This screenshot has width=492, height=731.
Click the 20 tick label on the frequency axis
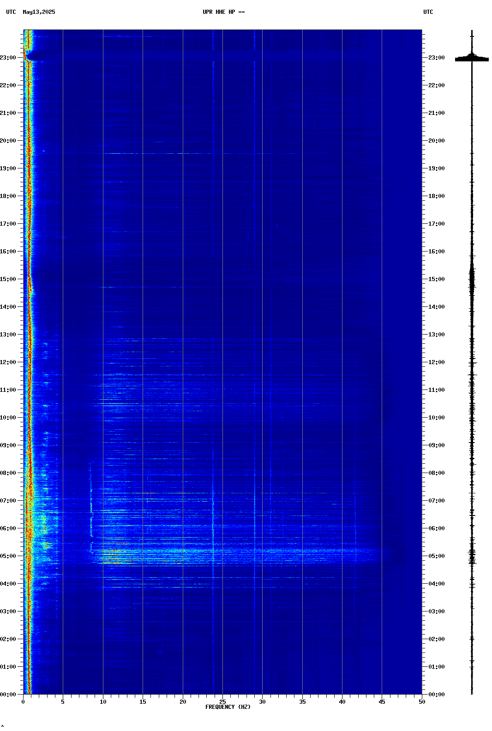pyautogui.click(x=183, y=702)
